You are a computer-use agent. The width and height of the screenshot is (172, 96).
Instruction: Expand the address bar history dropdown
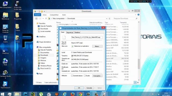[107, 18]
